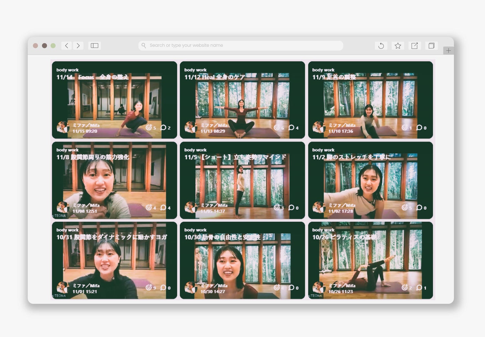Click the comment icon on 11/12 Heal video

point(291,128)
